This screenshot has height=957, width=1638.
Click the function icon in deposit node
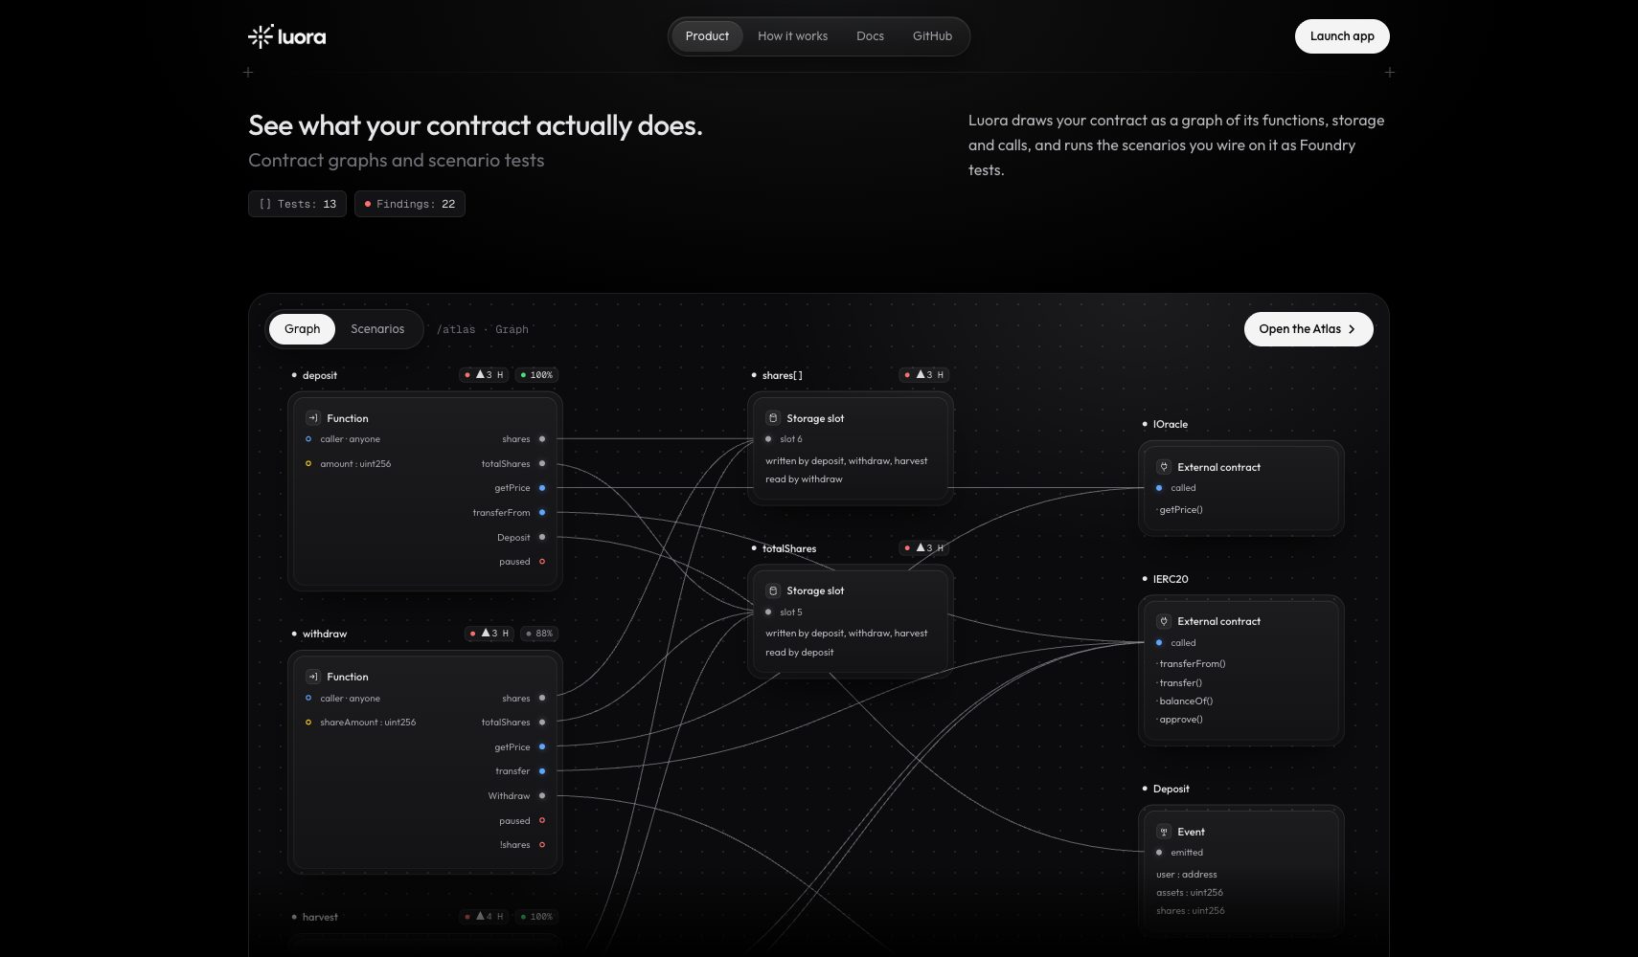(312, 418)
